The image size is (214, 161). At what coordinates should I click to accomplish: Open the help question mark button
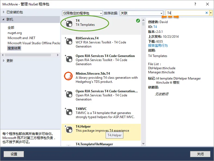195,4
